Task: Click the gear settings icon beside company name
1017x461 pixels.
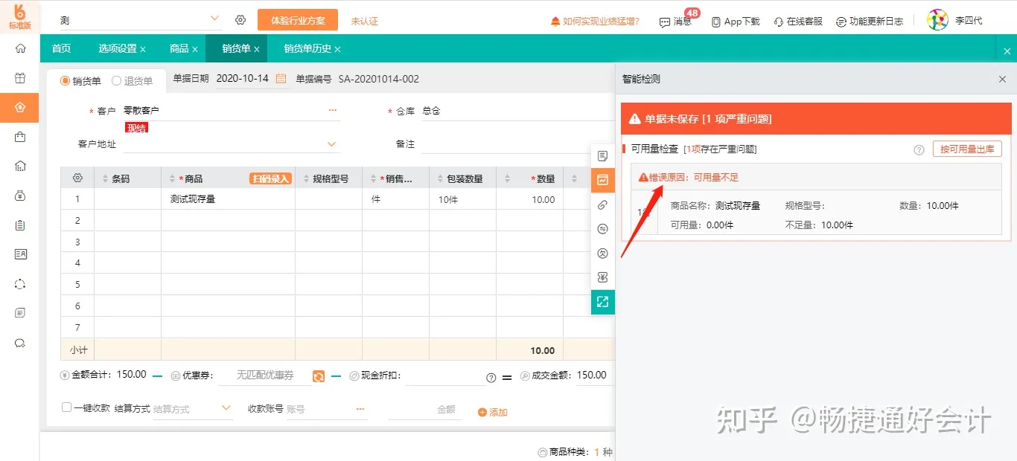Action: (240, 20)
